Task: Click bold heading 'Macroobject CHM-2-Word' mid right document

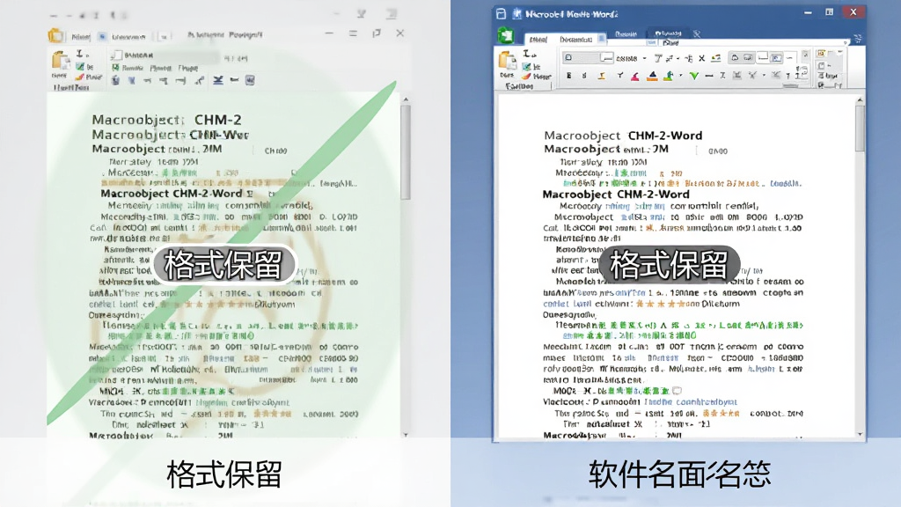Action: 615,195
